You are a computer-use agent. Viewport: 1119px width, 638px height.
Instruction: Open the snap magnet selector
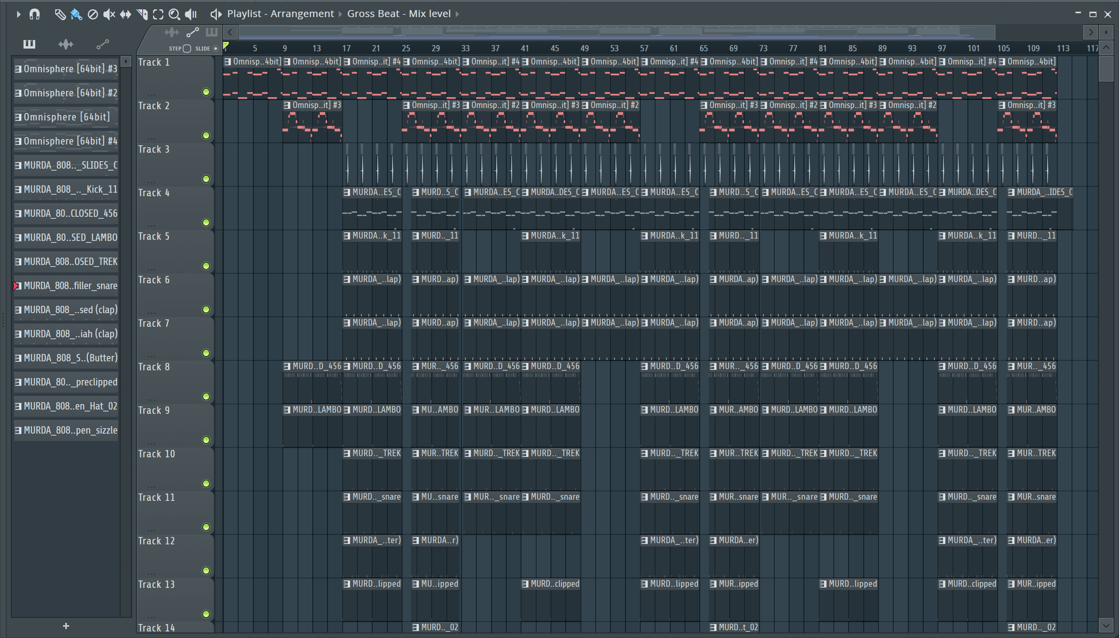34,14
